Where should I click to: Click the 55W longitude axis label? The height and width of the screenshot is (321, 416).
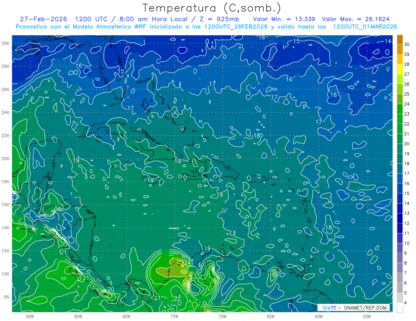367,316
